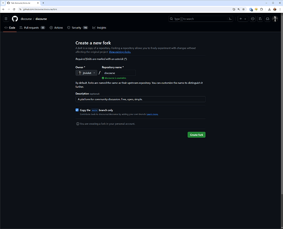Click the info icon beside personal account note
Viewport: 283px width, 229px height.
pos(77,124)
